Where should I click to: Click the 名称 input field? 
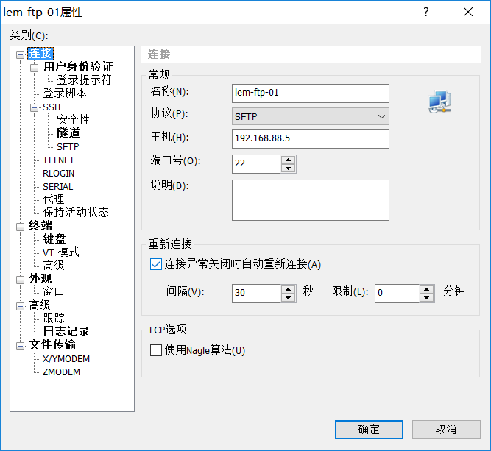[x=311, y=93]
